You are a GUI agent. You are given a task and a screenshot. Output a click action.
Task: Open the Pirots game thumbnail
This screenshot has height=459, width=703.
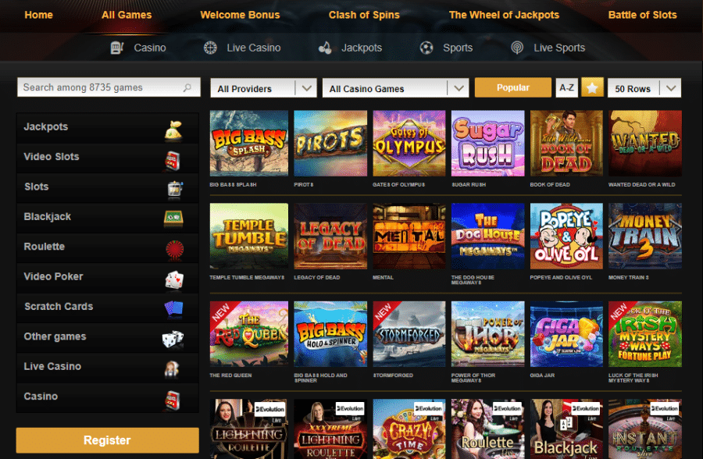pyautogui.click(x=330, y=144)
